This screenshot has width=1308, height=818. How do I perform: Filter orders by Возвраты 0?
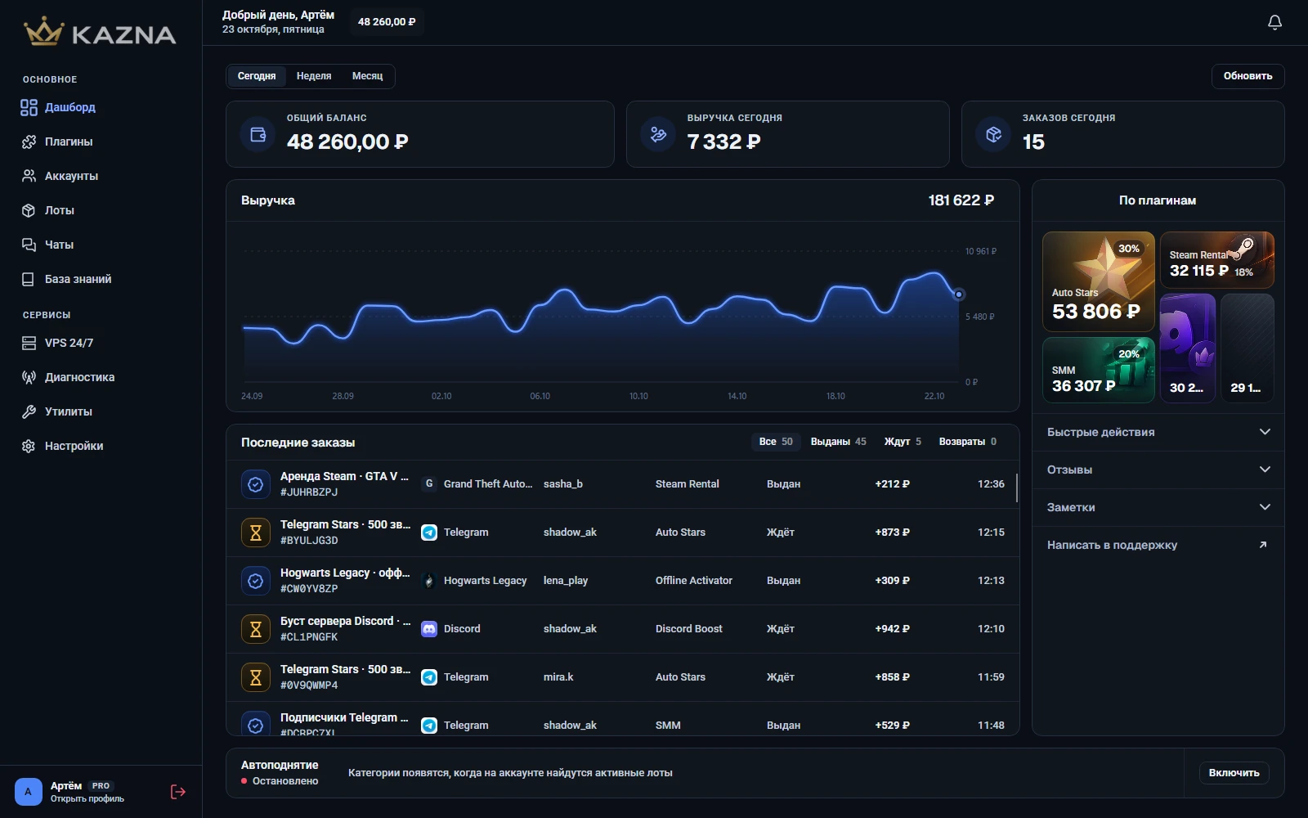click(967, 442)
